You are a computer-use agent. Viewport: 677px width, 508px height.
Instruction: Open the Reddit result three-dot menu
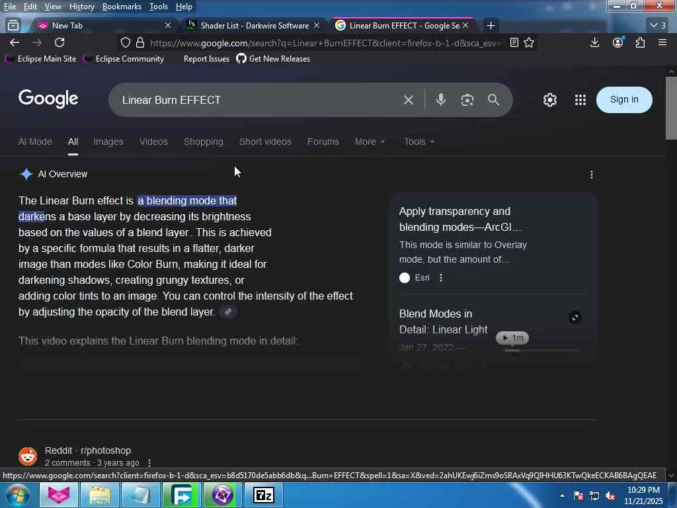point(149,462)
